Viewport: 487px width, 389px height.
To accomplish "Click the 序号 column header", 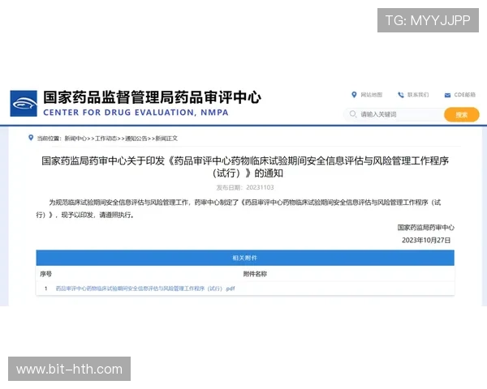I will click(45, 274).
